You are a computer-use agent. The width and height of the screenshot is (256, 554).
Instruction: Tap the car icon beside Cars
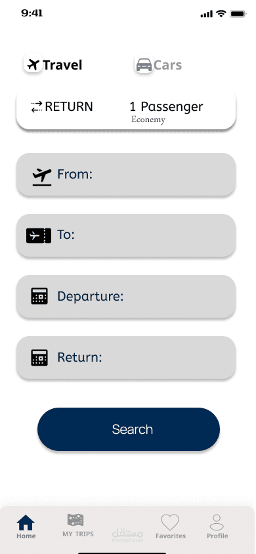point(144,65)
